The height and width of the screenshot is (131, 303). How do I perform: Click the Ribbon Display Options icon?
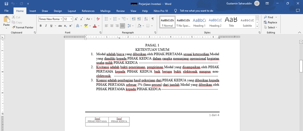[267, 3]
